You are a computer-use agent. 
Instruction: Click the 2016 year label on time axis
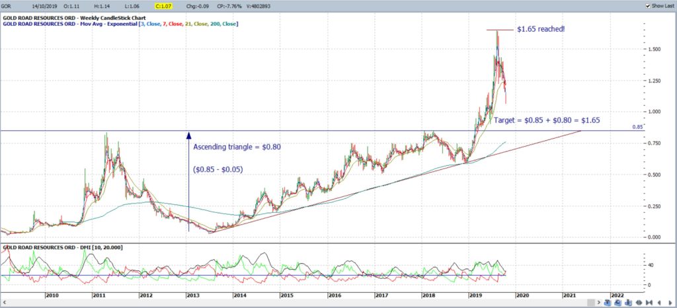334,295
